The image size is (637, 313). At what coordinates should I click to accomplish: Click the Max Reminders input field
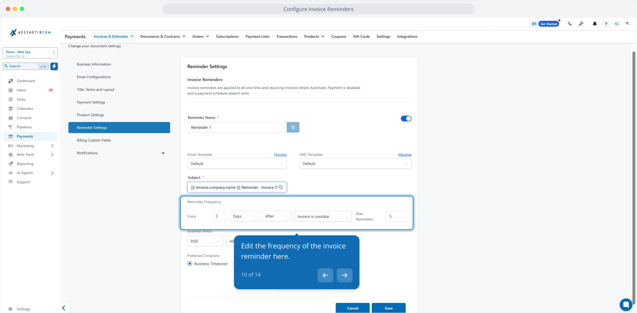398,216
